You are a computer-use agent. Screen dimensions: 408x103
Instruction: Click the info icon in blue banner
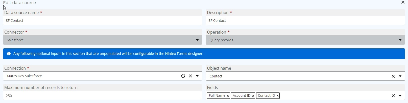coord(9,54)
